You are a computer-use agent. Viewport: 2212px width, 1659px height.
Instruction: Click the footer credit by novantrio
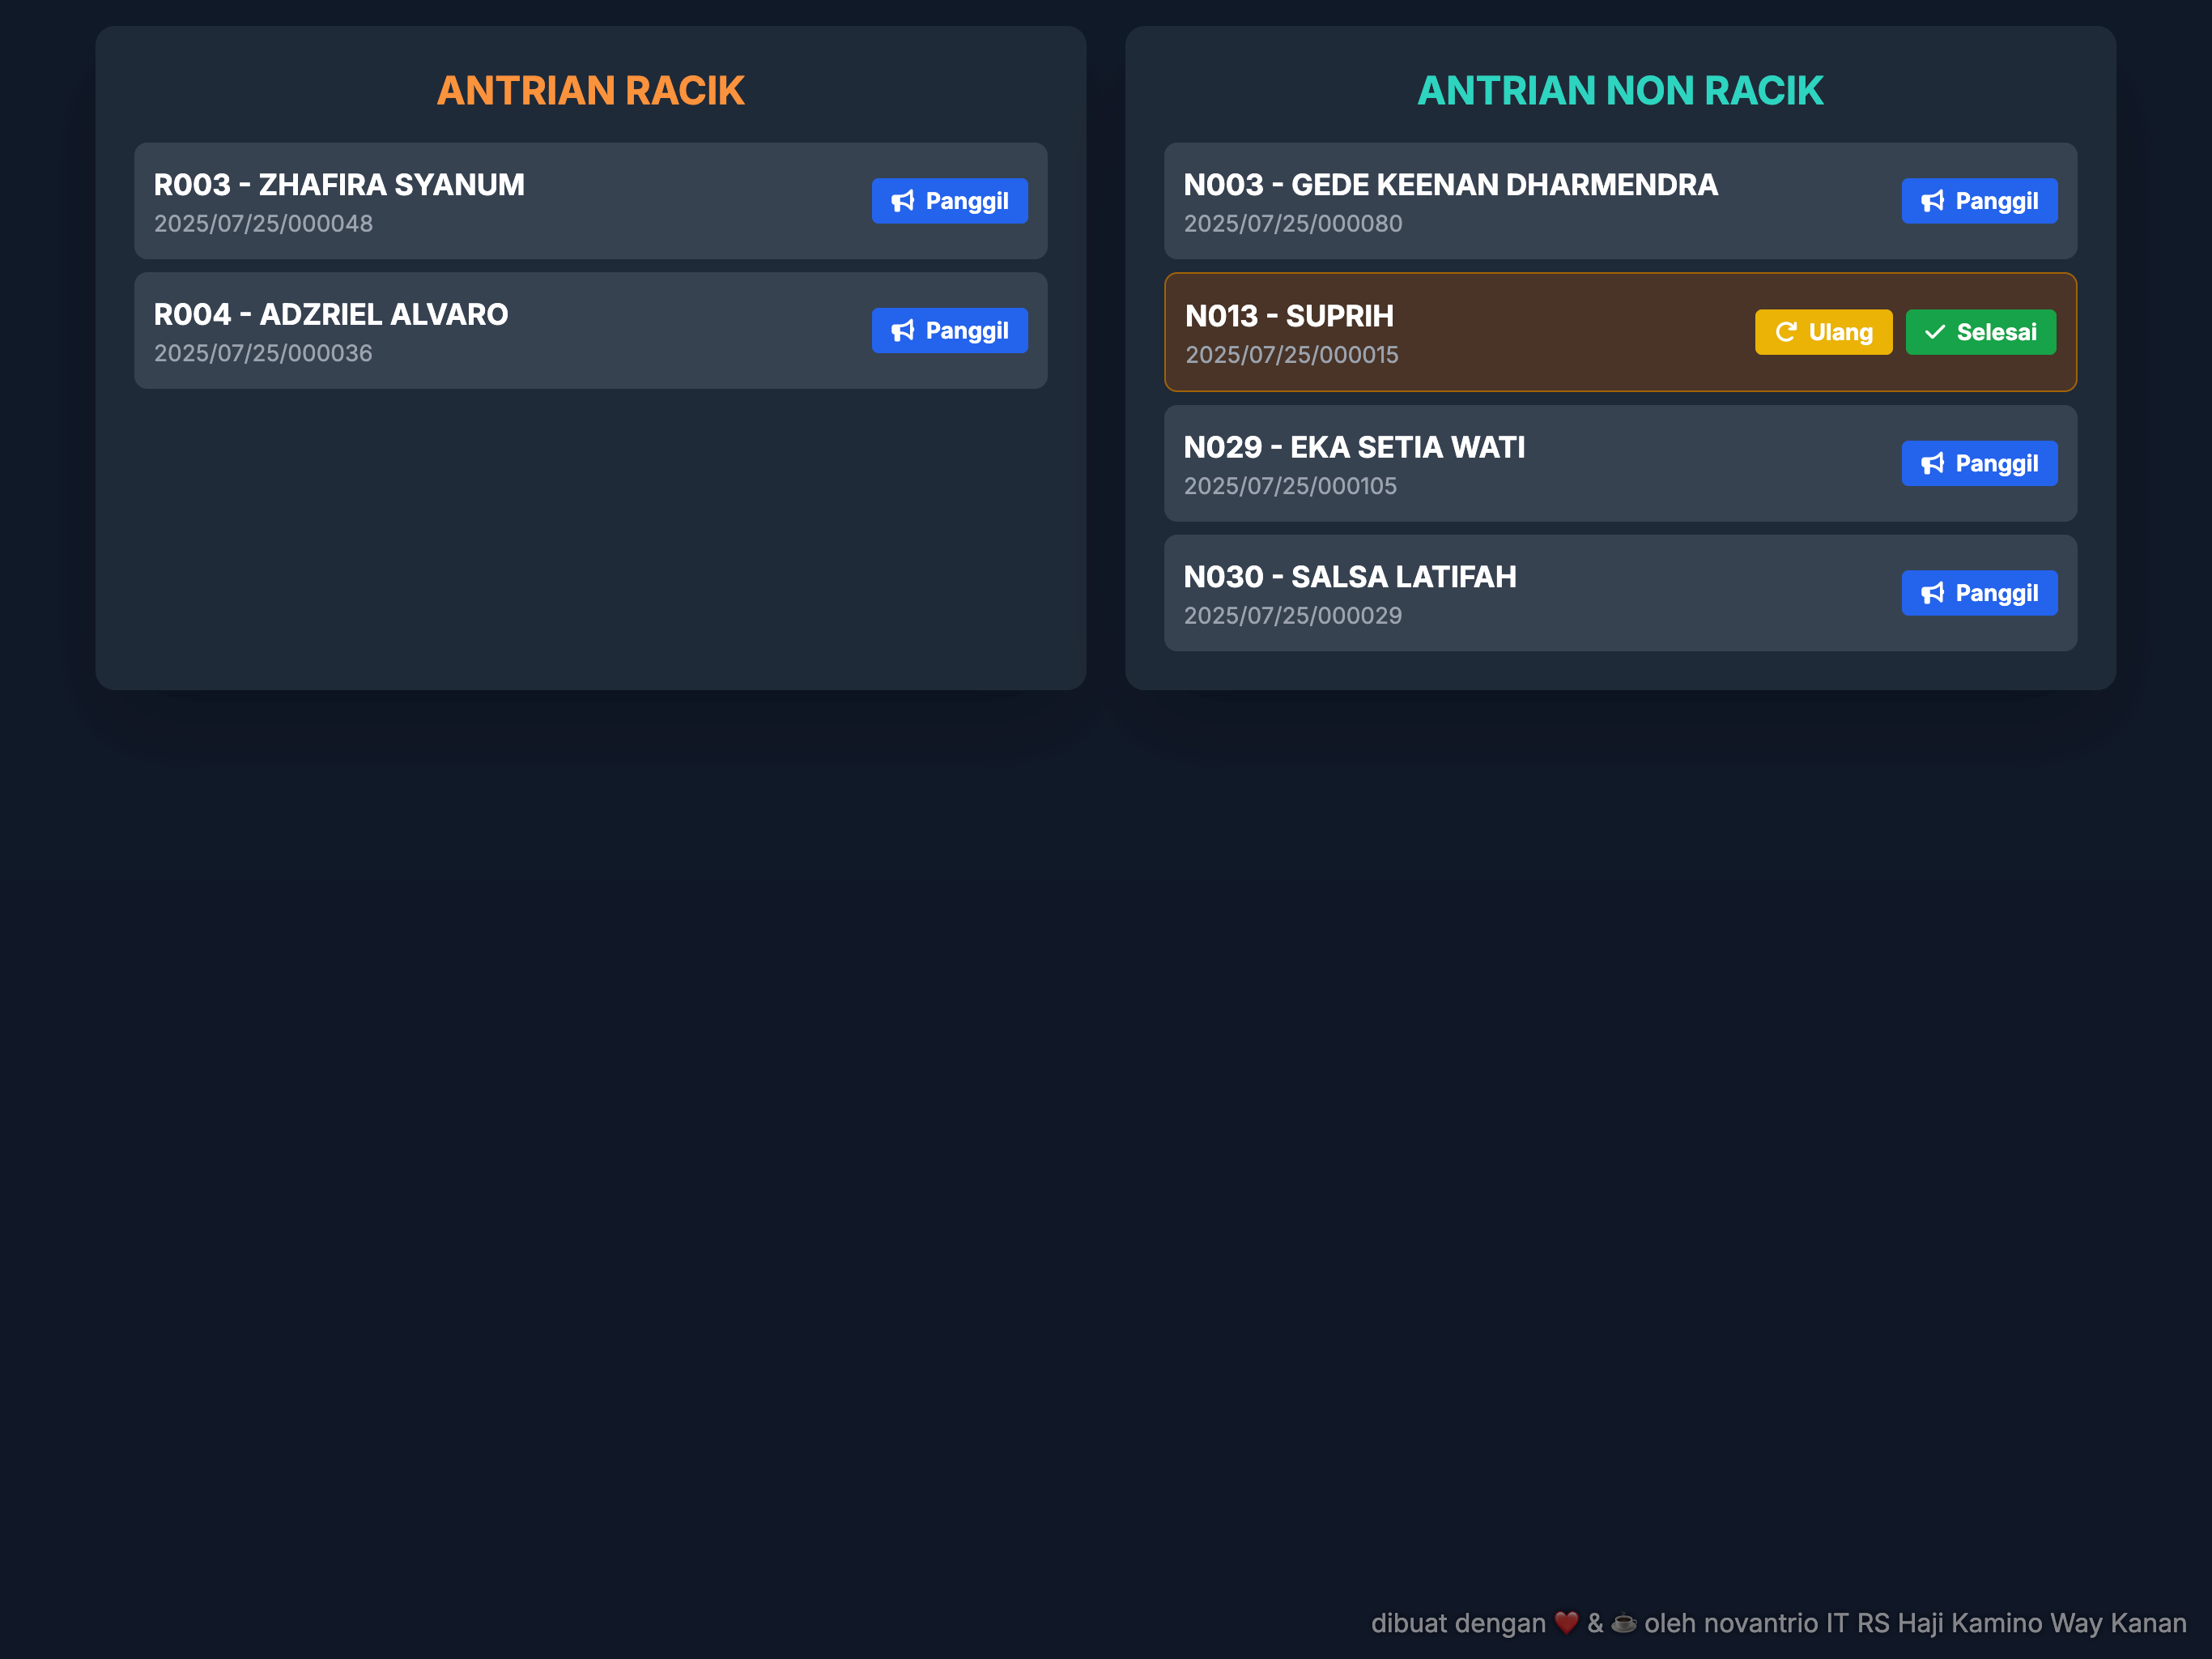pos(1778,1623)
